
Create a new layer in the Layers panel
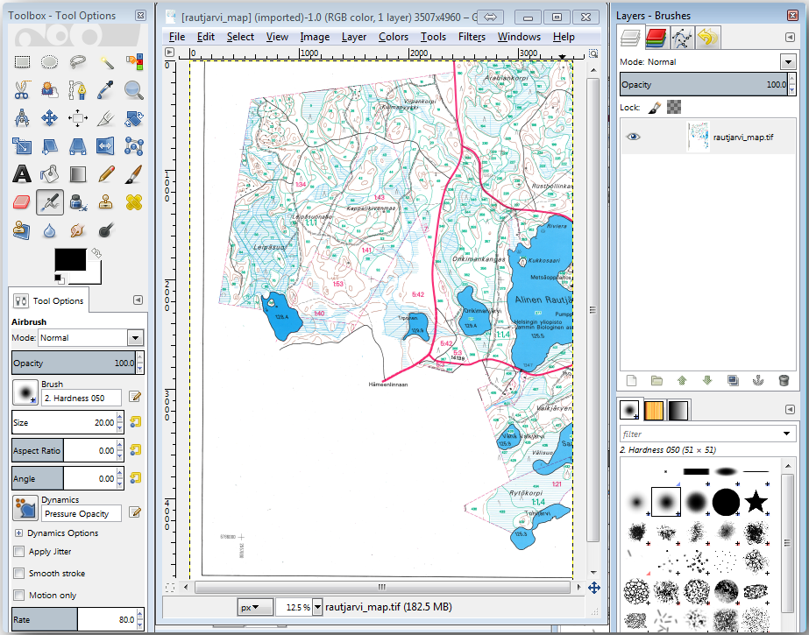point(630,380)
